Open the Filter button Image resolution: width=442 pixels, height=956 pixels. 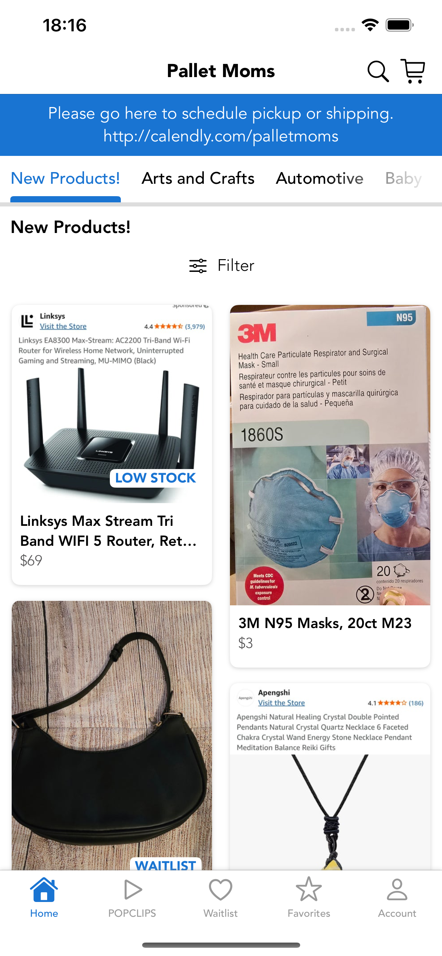[222, 266]
